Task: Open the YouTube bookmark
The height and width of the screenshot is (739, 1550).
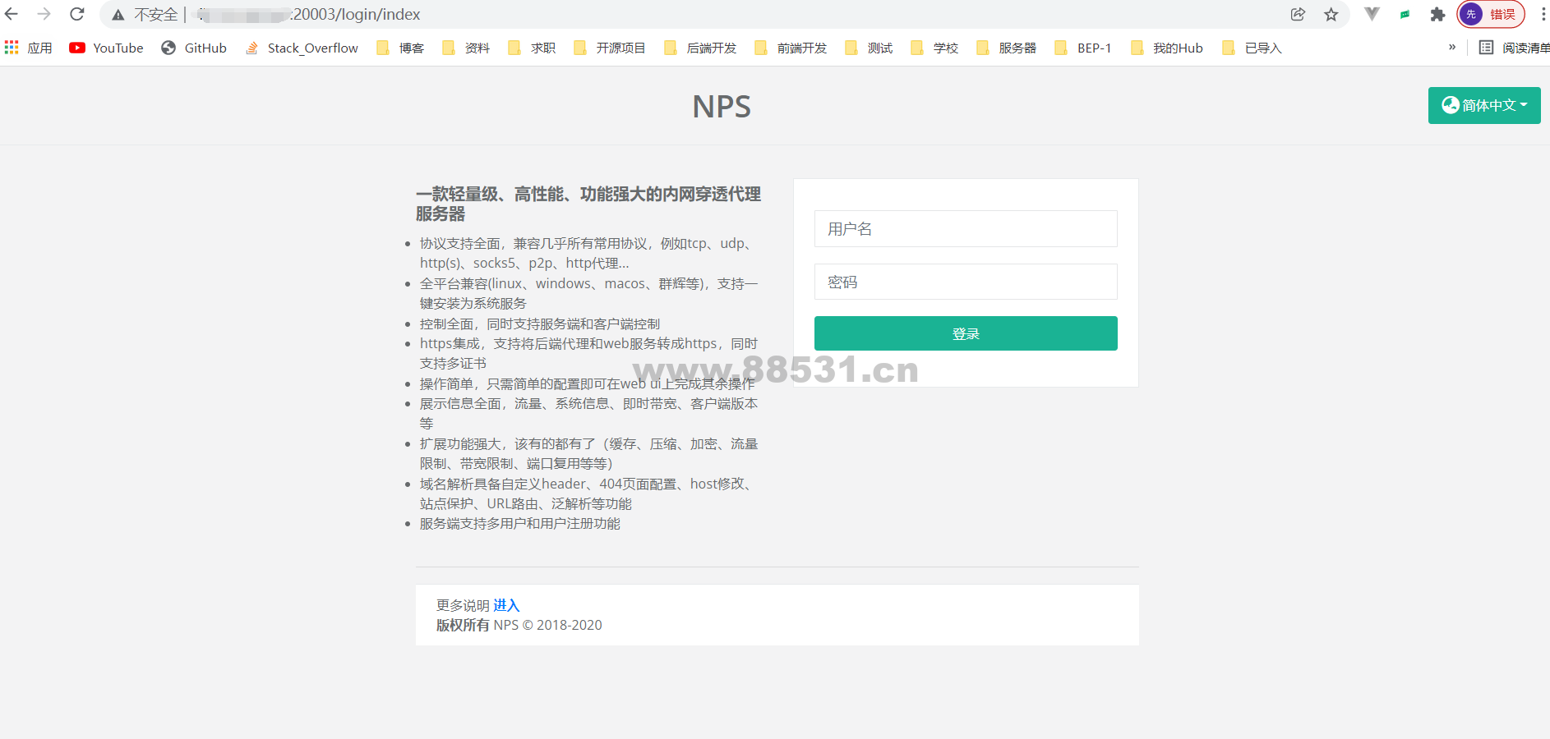Action: pos(106,48)
